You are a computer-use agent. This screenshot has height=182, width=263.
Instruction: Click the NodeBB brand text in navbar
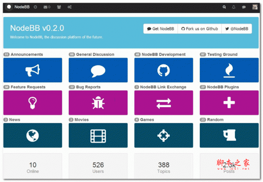[x=22, y=7]
